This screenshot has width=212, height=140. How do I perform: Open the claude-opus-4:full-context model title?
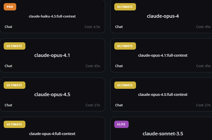pos(52,134)
